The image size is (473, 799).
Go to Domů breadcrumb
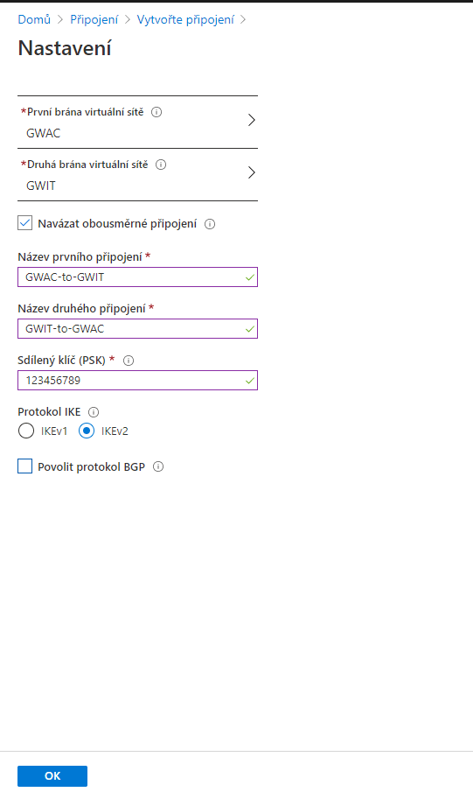click(34, 19)
